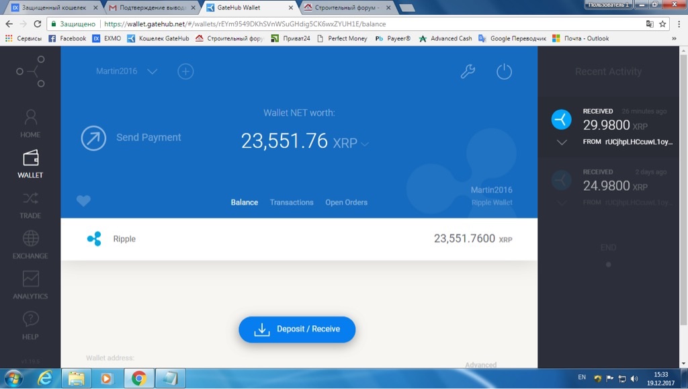This screenshot has width=688, height=389.
Task: Open Chrome menu three dots
Action: 679,24
